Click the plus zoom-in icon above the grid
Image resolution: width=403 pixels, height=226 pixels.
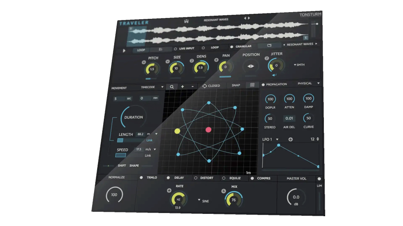point(182,86)
